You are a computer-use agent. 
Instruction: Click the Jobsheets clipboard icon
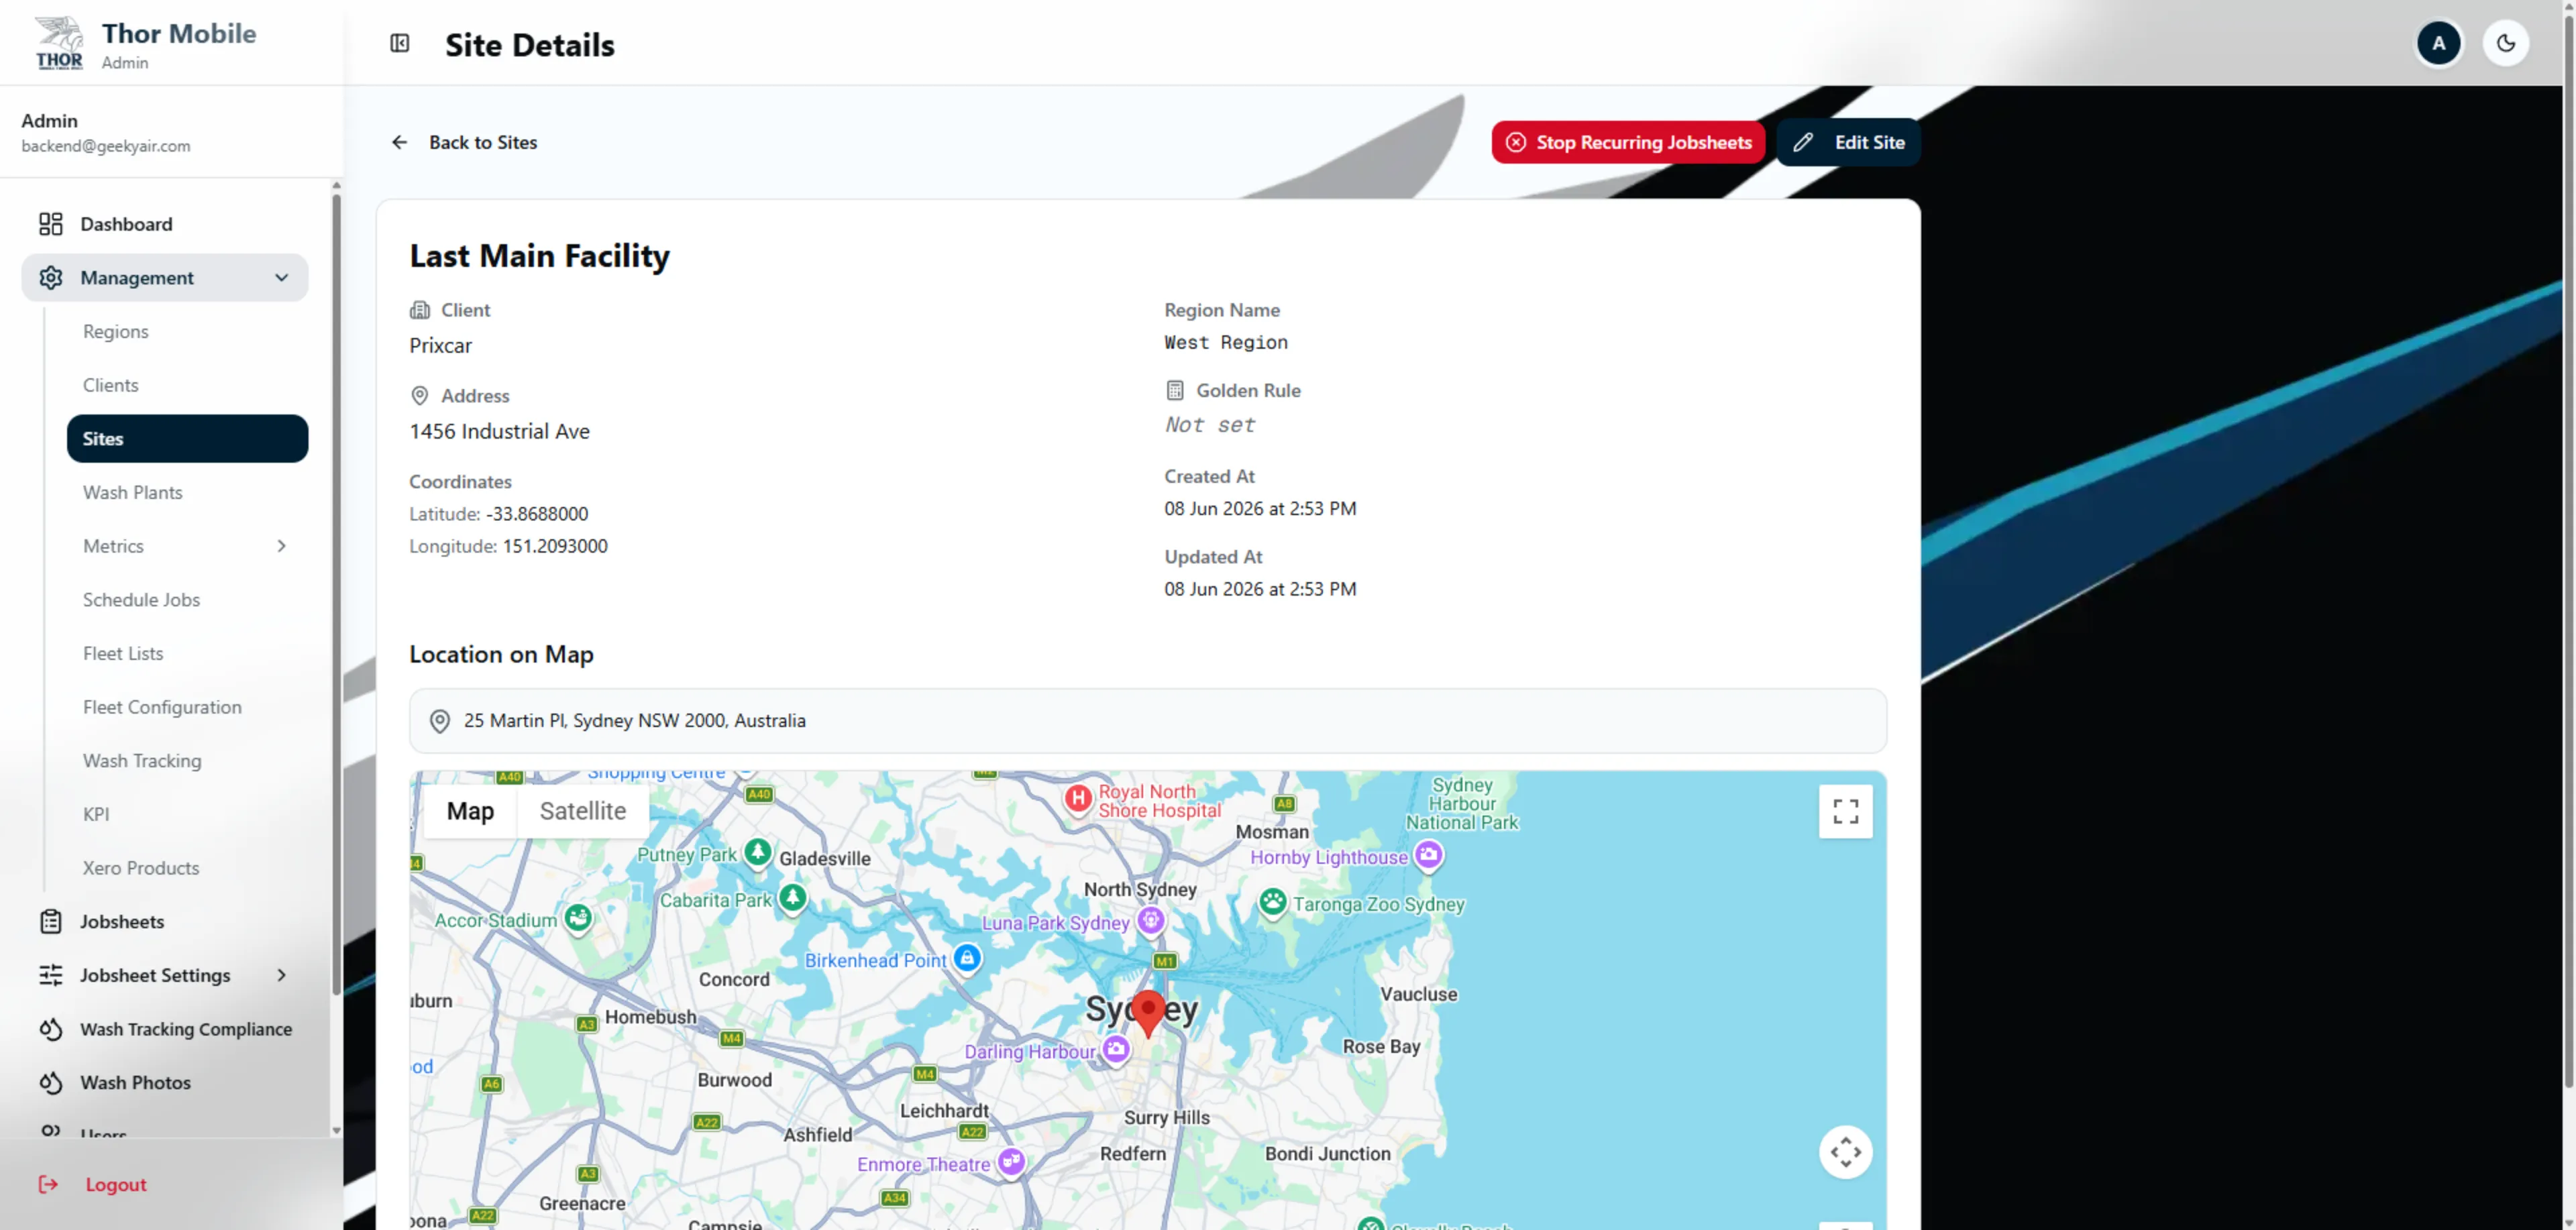pyautogui.click(x=51, y=921)
